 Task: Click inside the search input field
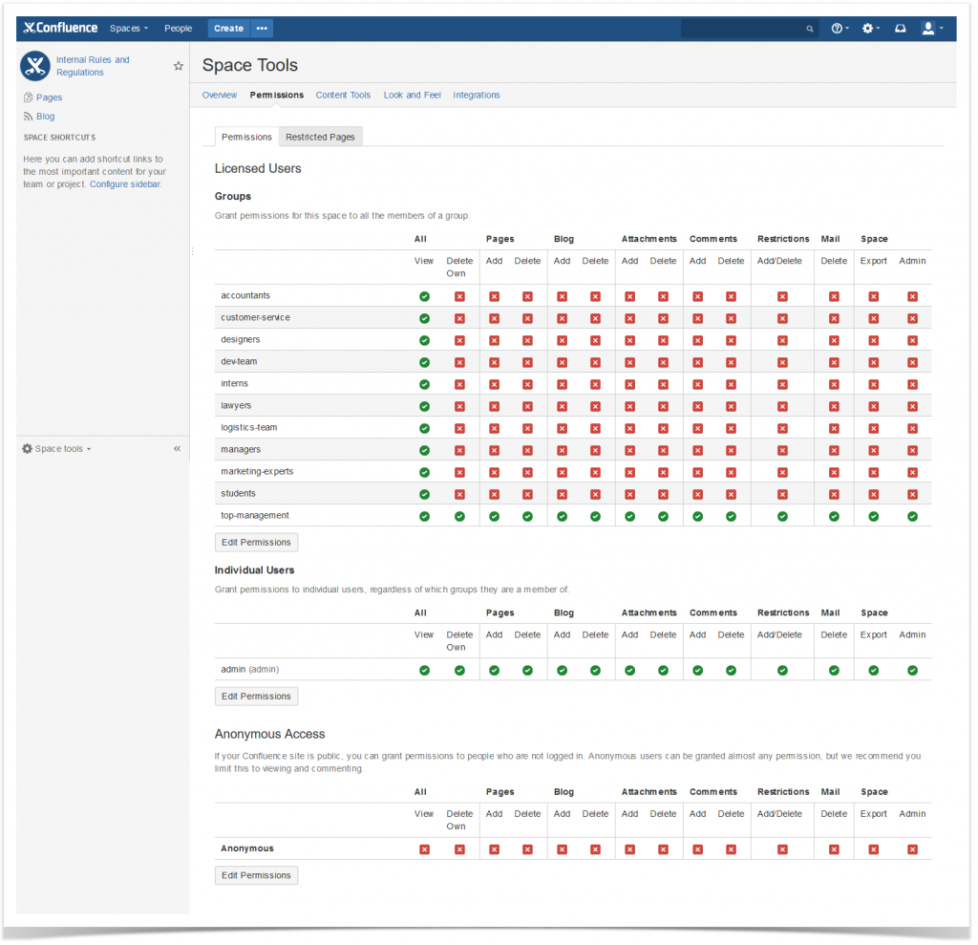pos(745,28)
